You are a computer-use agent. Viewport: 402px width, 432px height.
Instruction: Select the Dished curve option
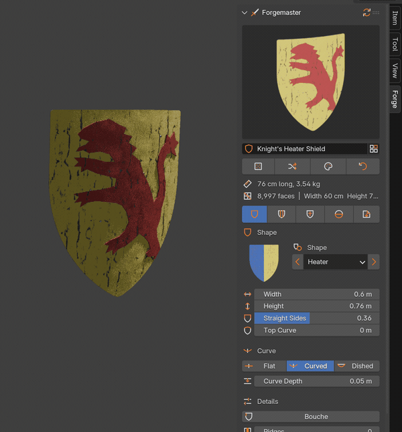click(x=357, y=366)
